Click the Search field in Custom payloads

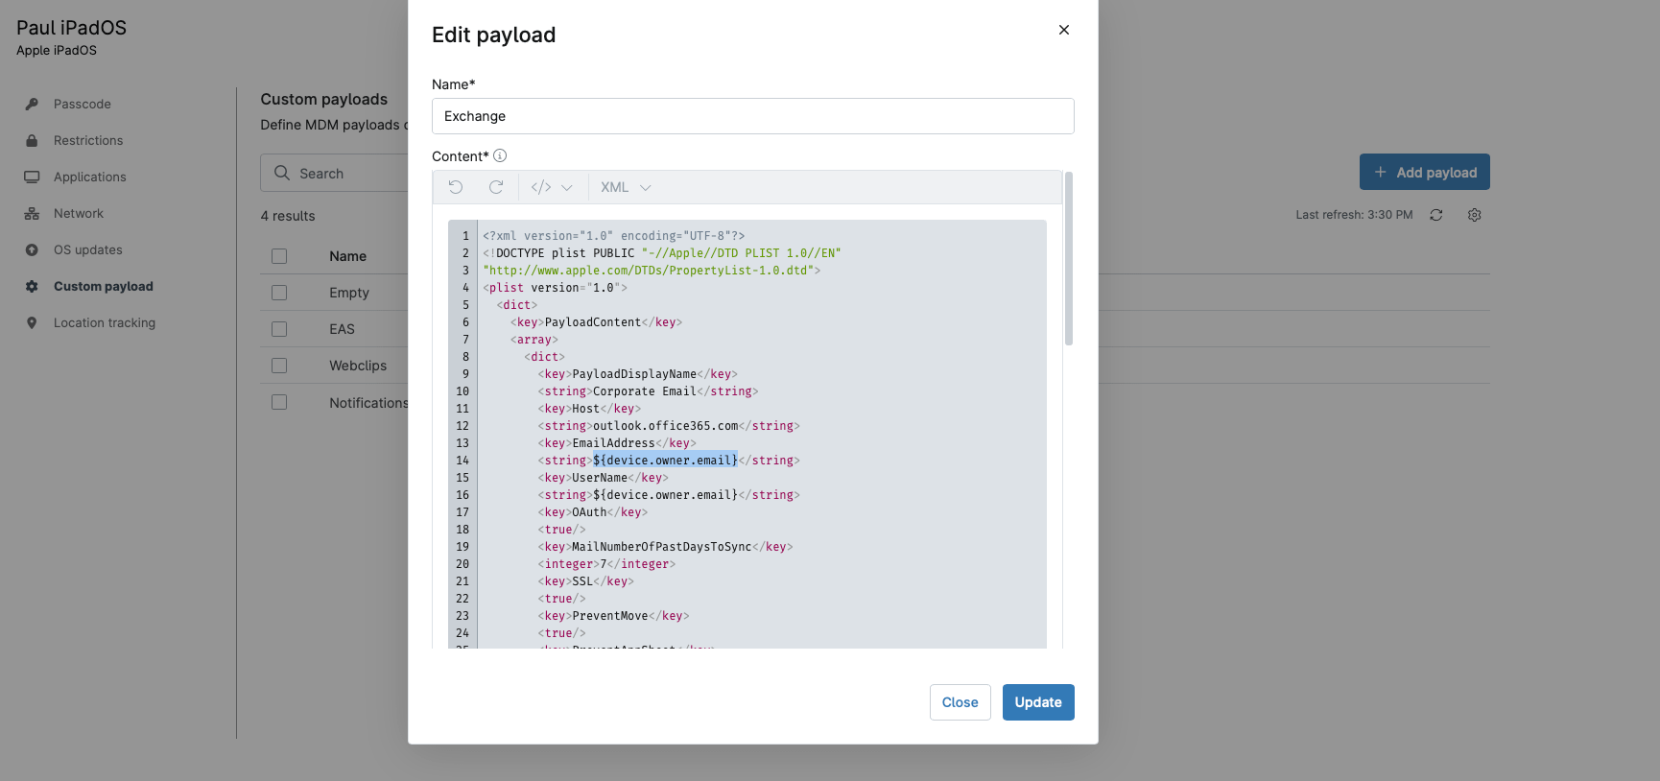[x=336, y=173]
